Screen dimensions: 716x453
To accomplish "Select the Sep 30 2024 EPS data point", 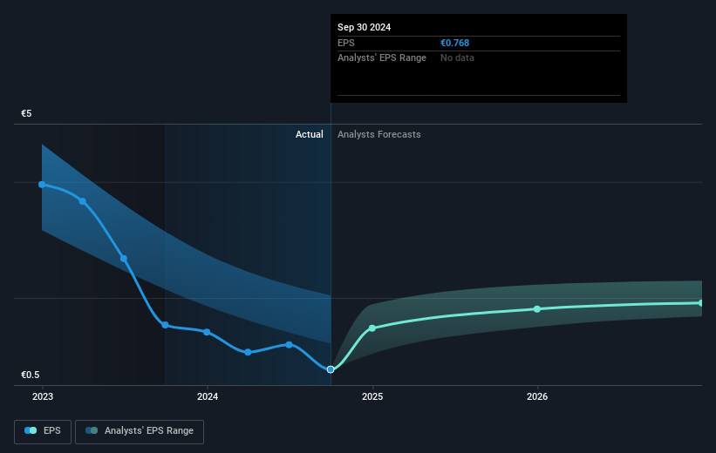I will (331, 369).
